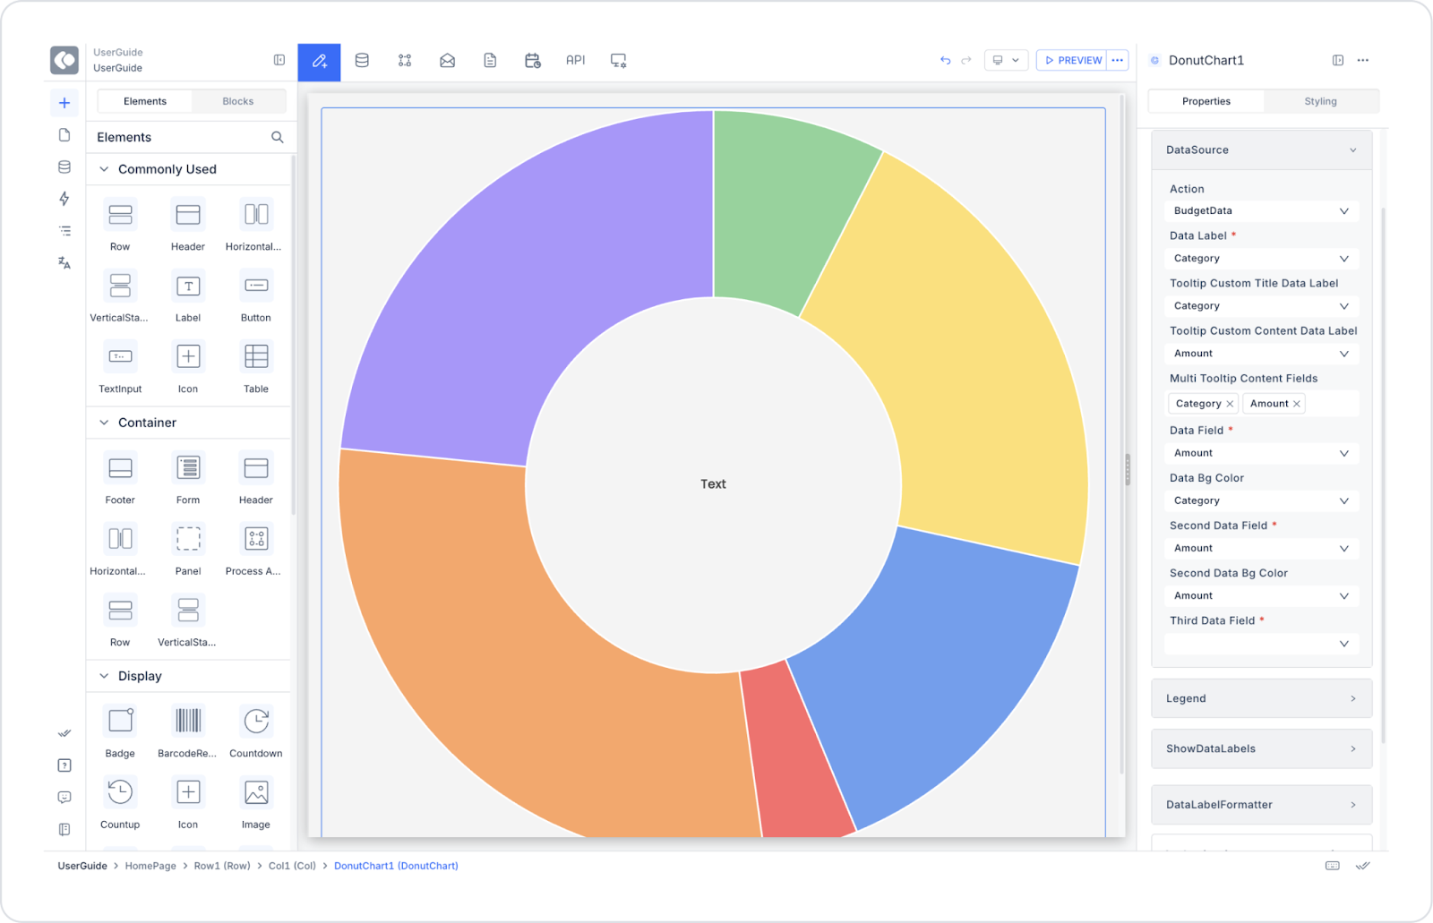This screenshot has height=923, width=1433.
Task: Select the Button element
Action: tap(256, 296)
